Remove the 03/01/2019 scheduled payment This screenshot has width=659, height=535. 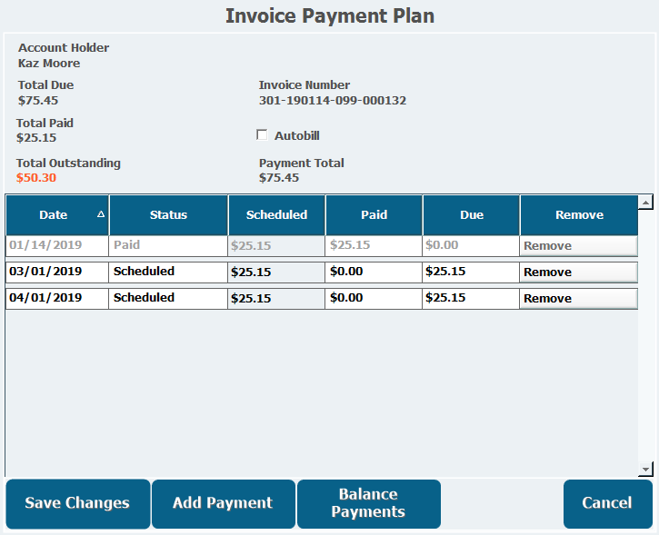[x=578, y=272]
